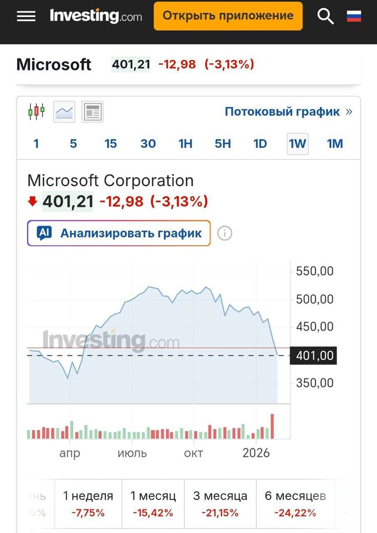Screen dimensions: 377x533
Task: Open the search magnifier
Action: 326,16
